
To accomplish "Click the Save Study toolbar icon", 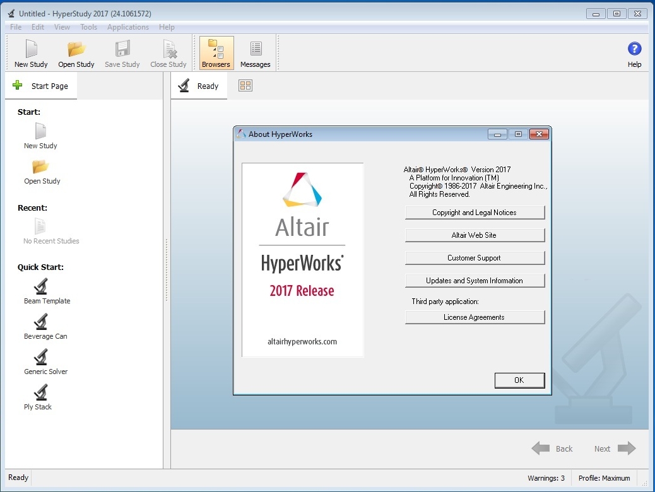I will pos(122,53).
